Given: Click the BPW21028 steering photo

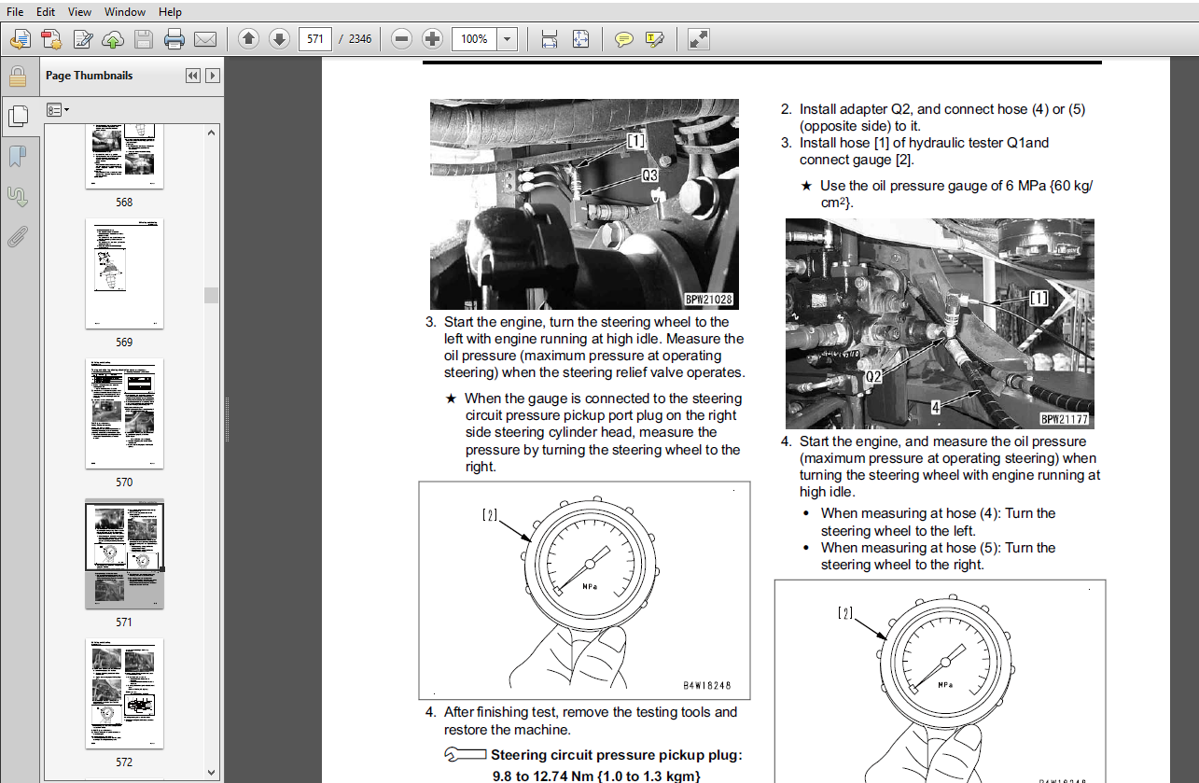Looking at the screenshot, I should pos(584,204).
